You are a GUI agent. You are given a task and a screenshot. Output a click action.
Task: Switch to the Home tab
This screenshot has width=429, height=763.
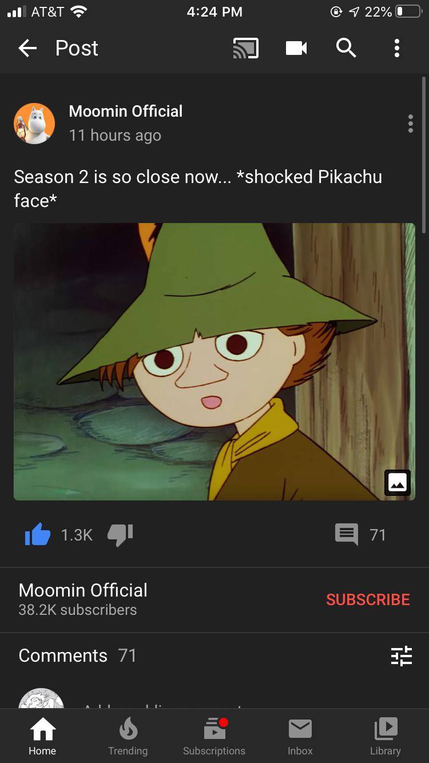(x=43, y=737)
